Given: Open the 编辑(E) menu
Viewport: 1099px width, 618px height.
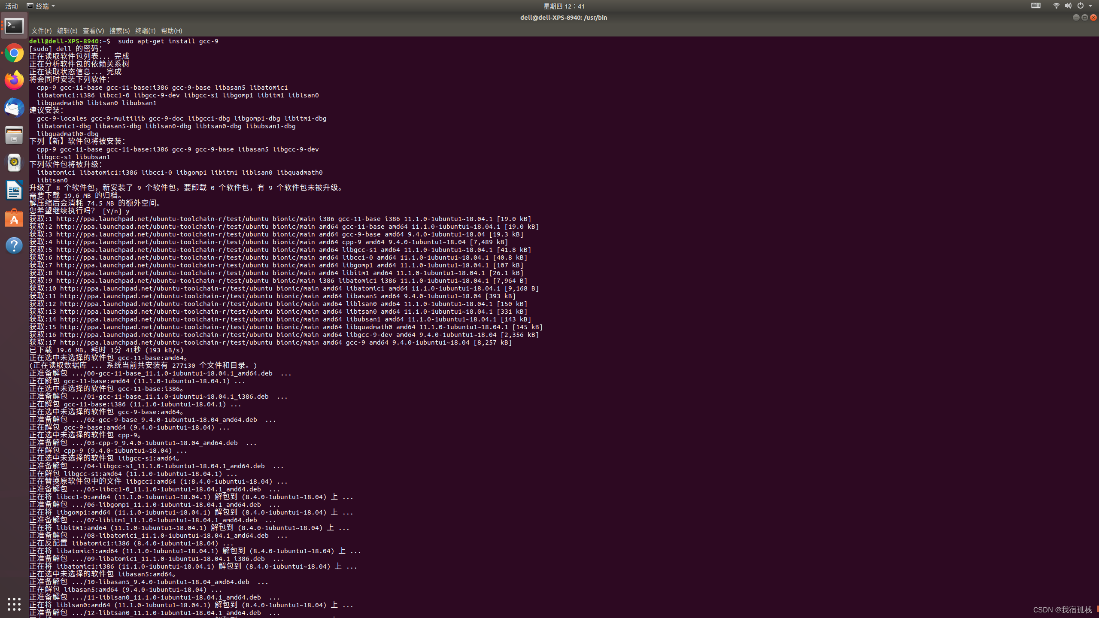Looking at the screenshot, I should (67, 31).
